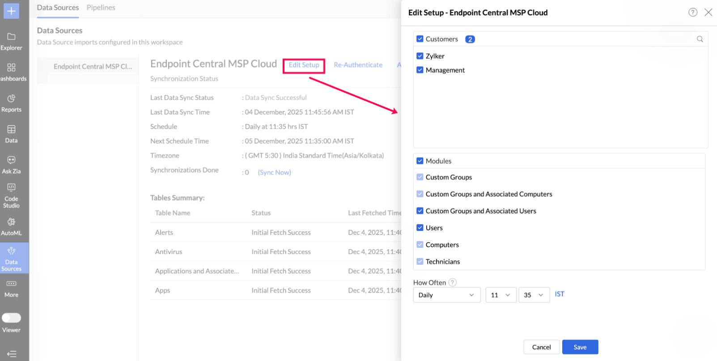
Task: Go to Reports in the sidebar
Action: [11, 103]
